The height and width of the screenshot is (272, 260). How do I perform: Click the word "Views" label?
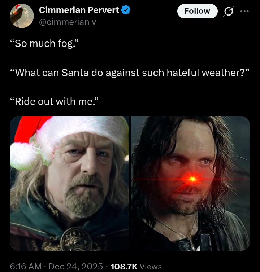pyautogui.click(x=151, y=266)
